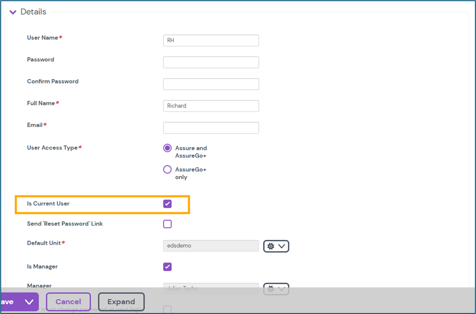Select the Confirm Password text box
Screen dimensions: 476x314
[x=211, y=84]
